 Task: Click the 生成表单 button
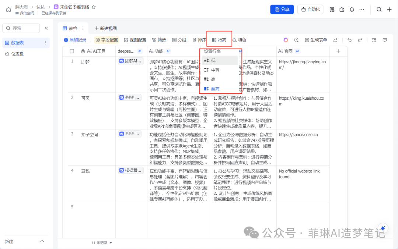pos(316,40)
